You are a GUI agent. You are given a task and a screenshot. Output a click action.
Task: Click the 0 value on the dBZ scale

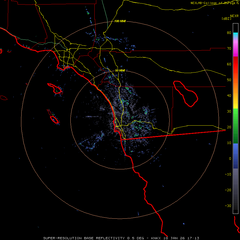click(x=230, y=159)
